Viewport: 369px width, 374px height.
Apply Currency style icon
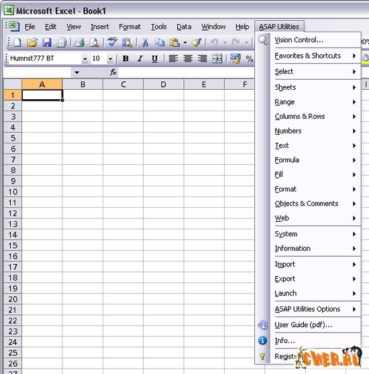235,58
